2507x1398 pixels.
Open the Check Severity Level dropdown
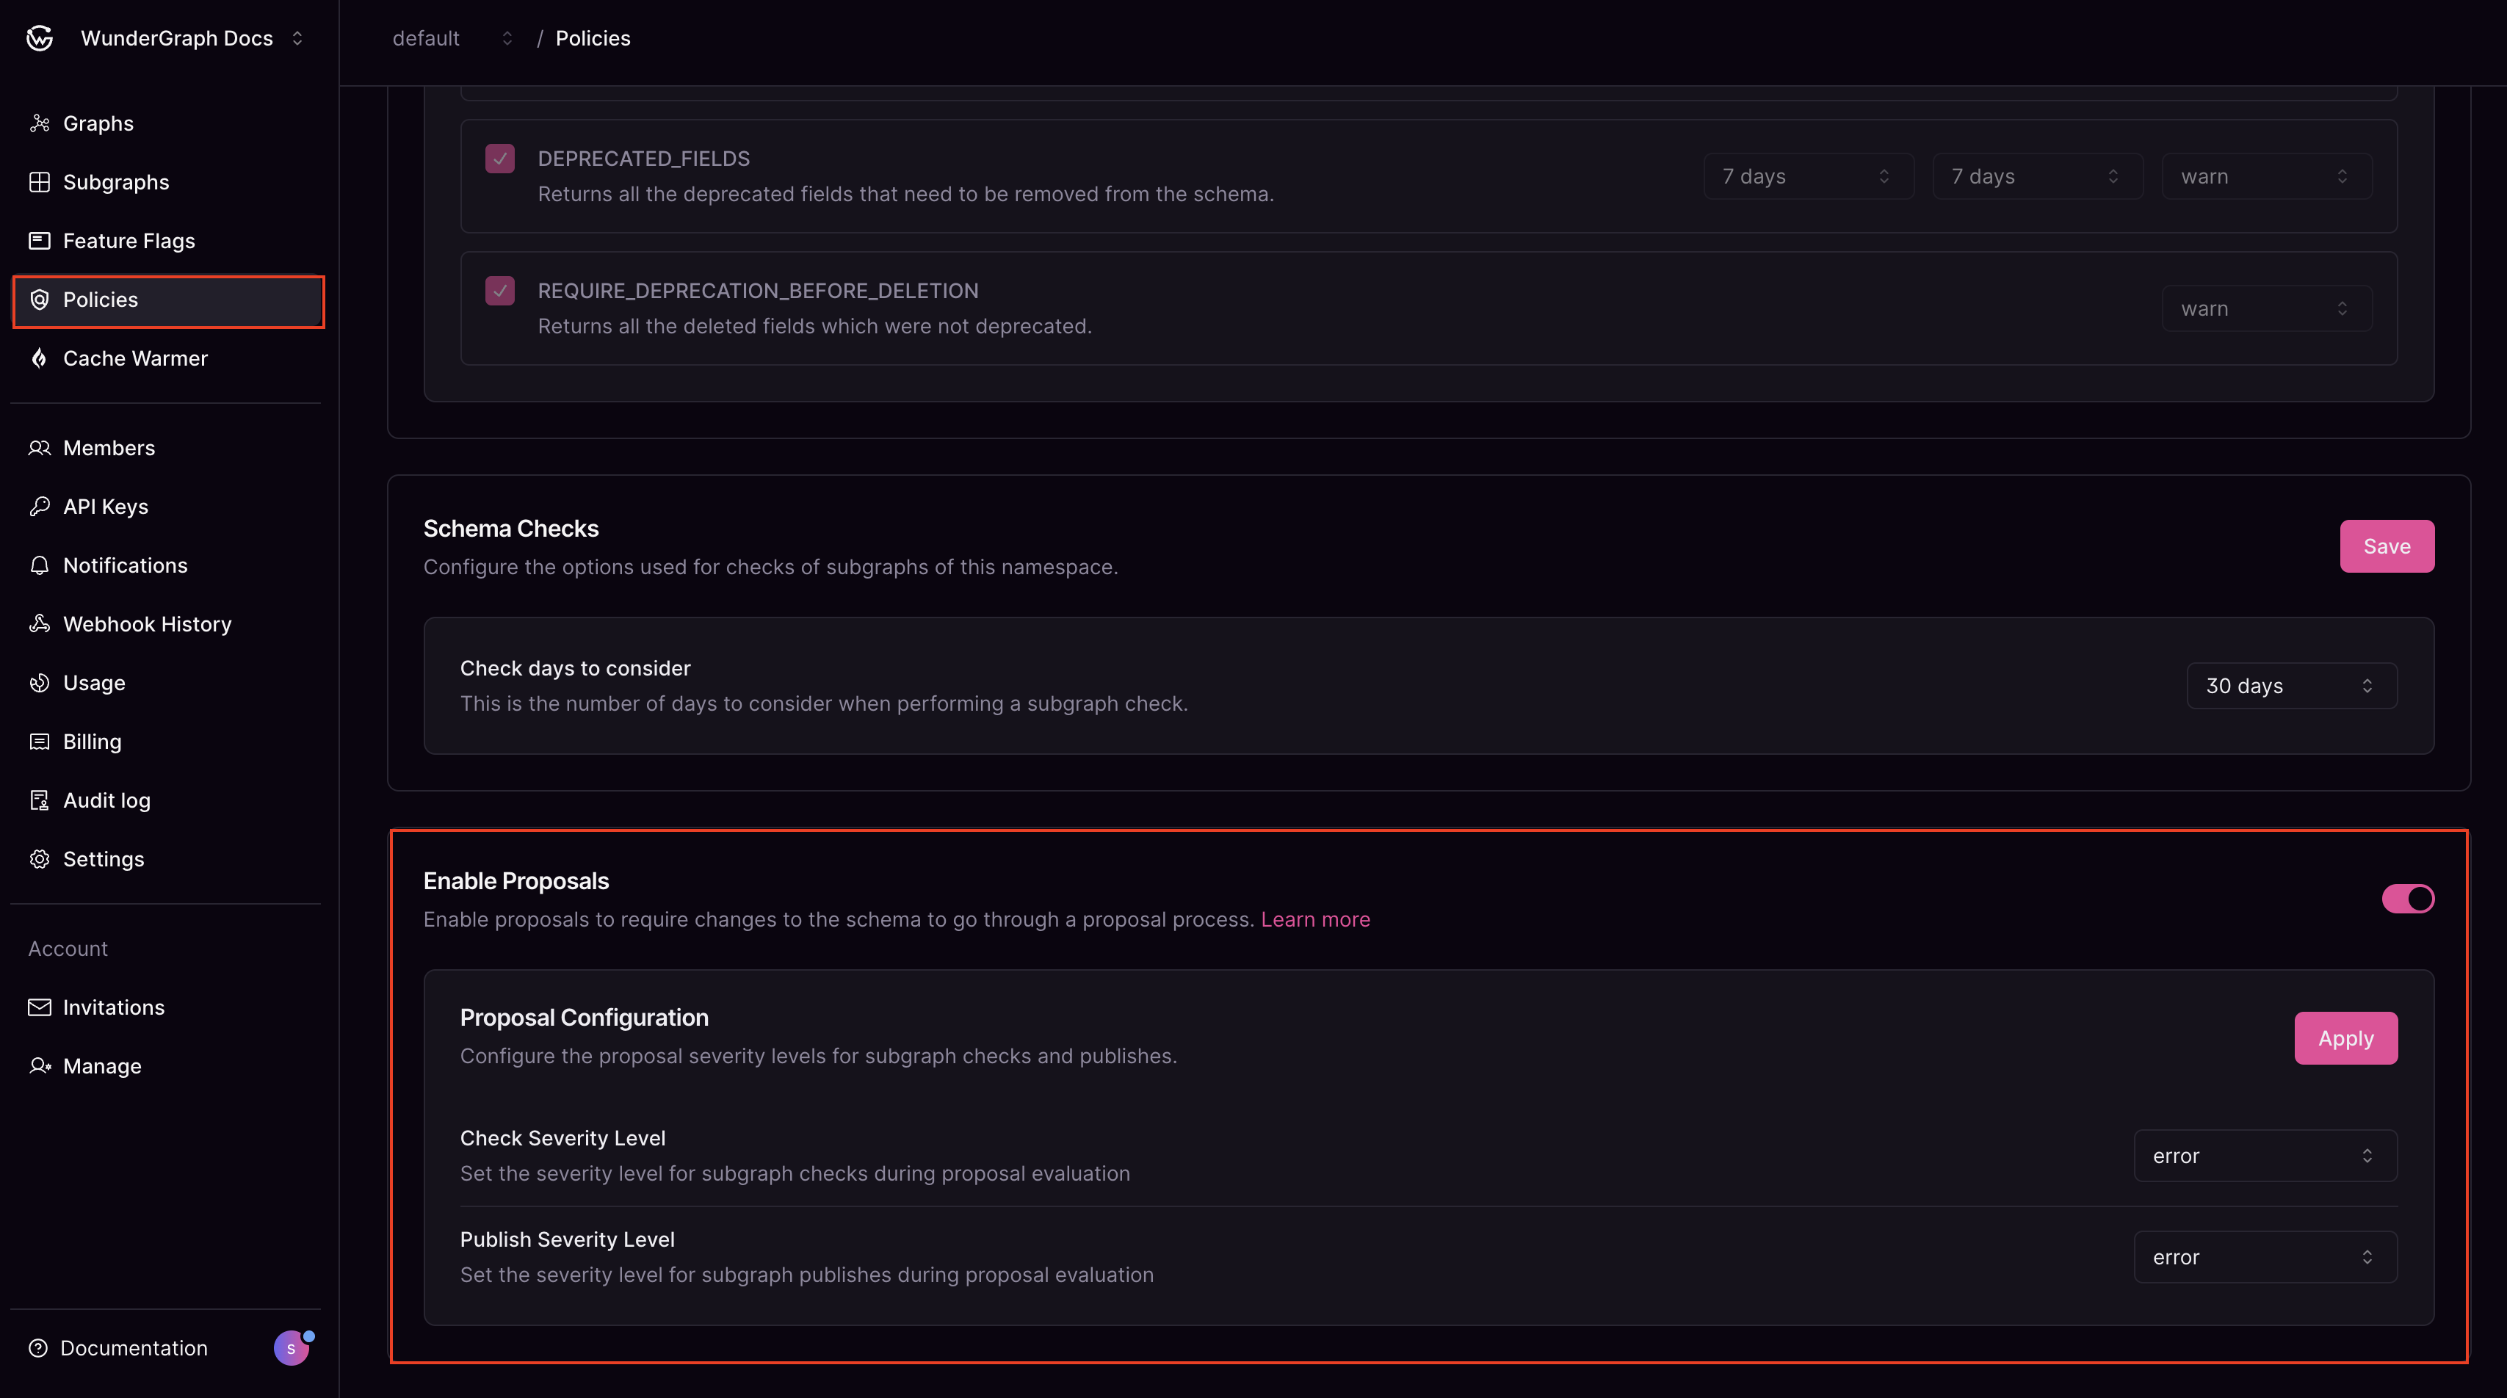click(2265, 1156)
